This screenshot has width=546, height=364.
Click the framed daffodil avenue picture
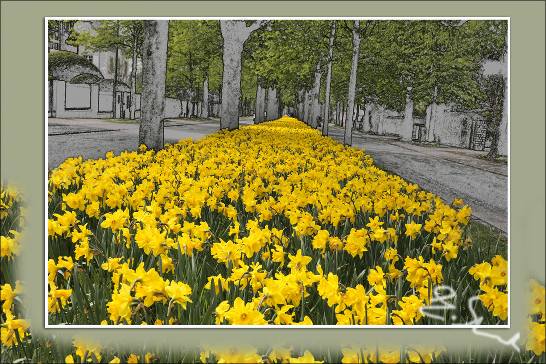[x=278, y=172]
